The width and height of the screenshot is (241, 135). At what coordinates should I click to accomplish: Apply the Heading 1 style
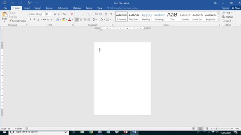coord(147,16)
